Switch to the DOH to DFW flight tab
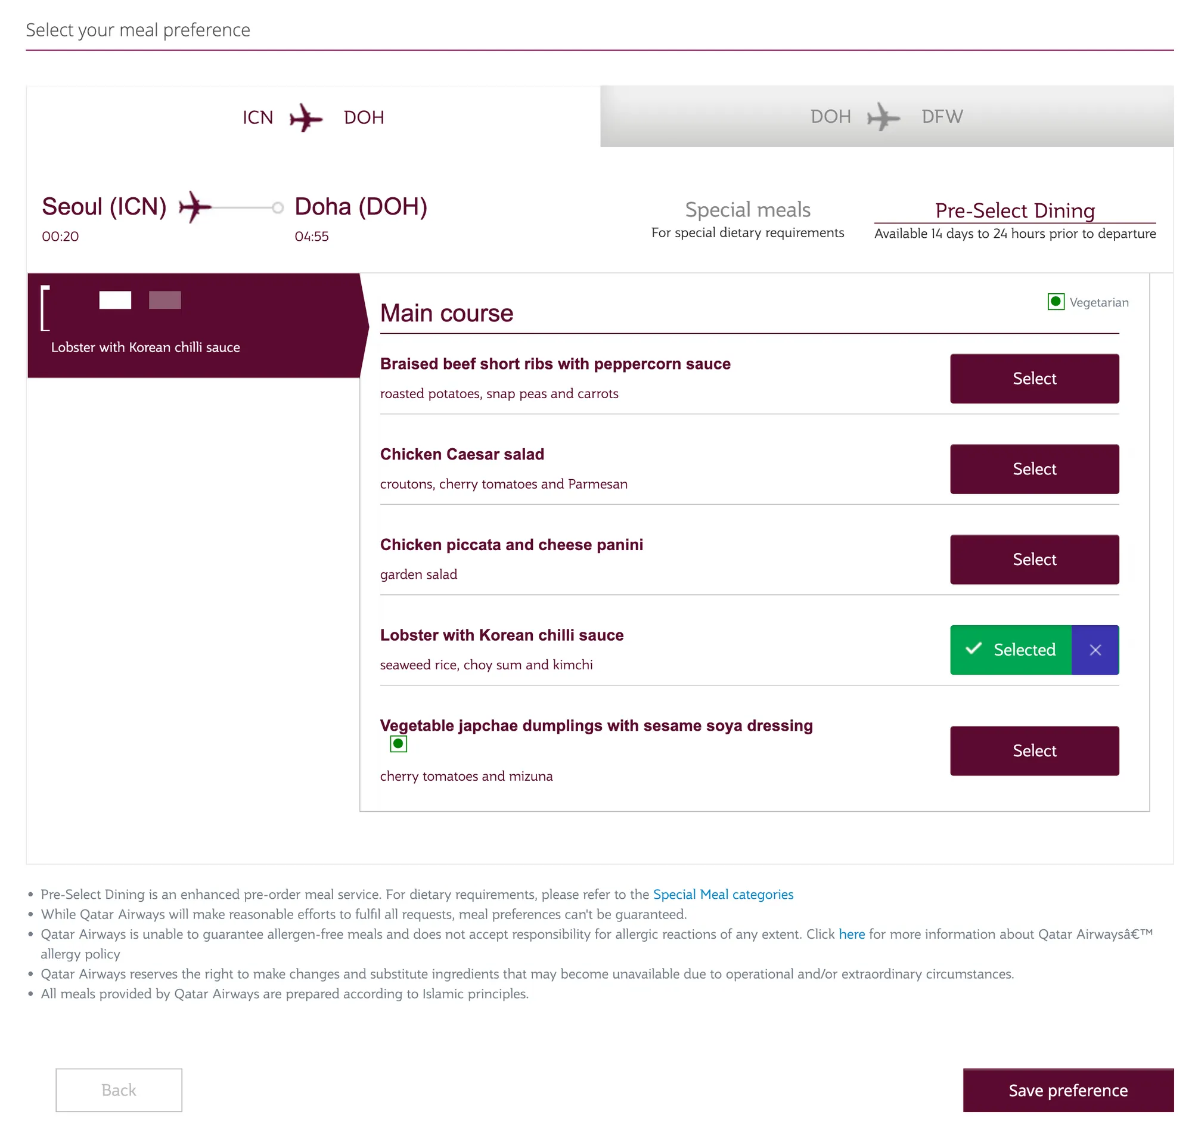1192x1136 pixels. point(888,116)
